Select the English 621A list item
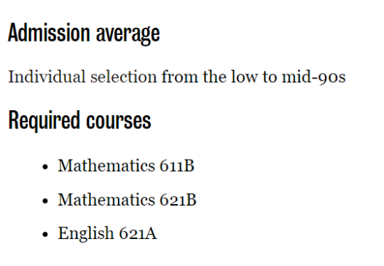This screenshot has width=384, height=266. click(107, 233)
